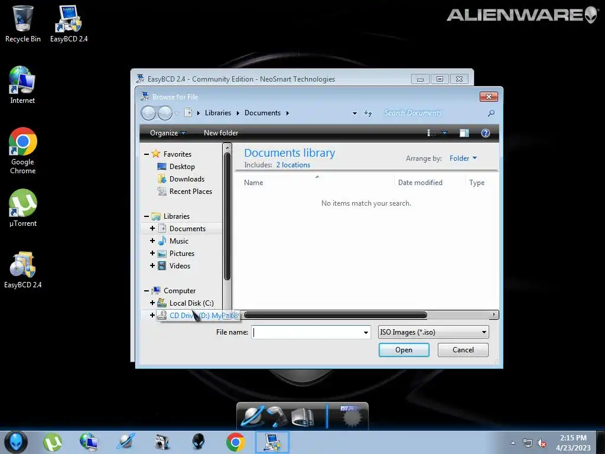This screenshot has width=605, height=454.
Task: Click the books icon in the dock
Action: point(302,417)
